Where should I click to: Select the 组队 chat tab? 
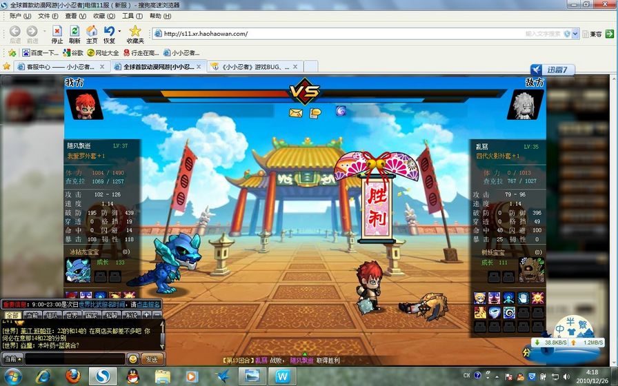tap(52, 316)
